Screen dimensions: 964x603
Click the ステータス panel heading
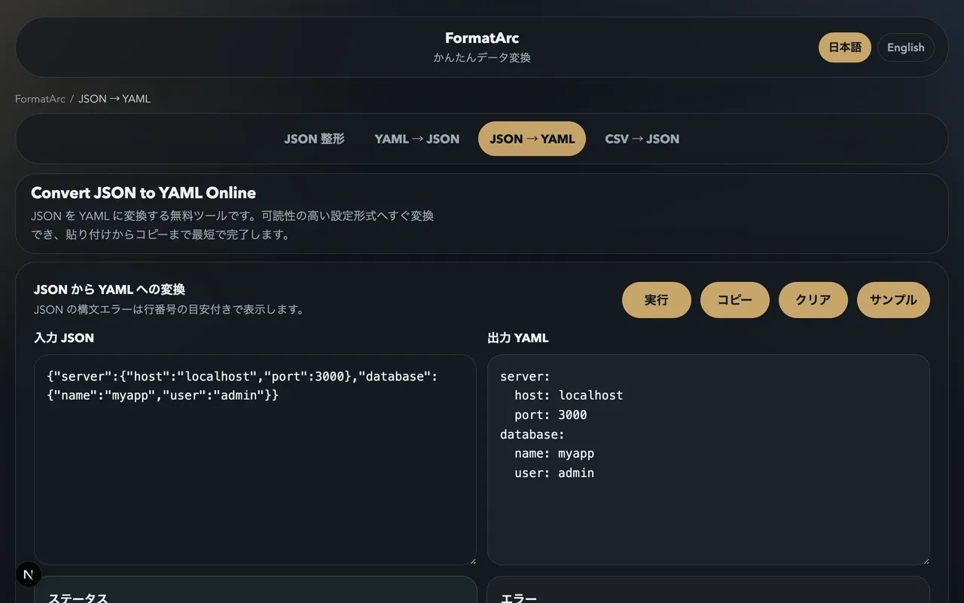(78, 598)
